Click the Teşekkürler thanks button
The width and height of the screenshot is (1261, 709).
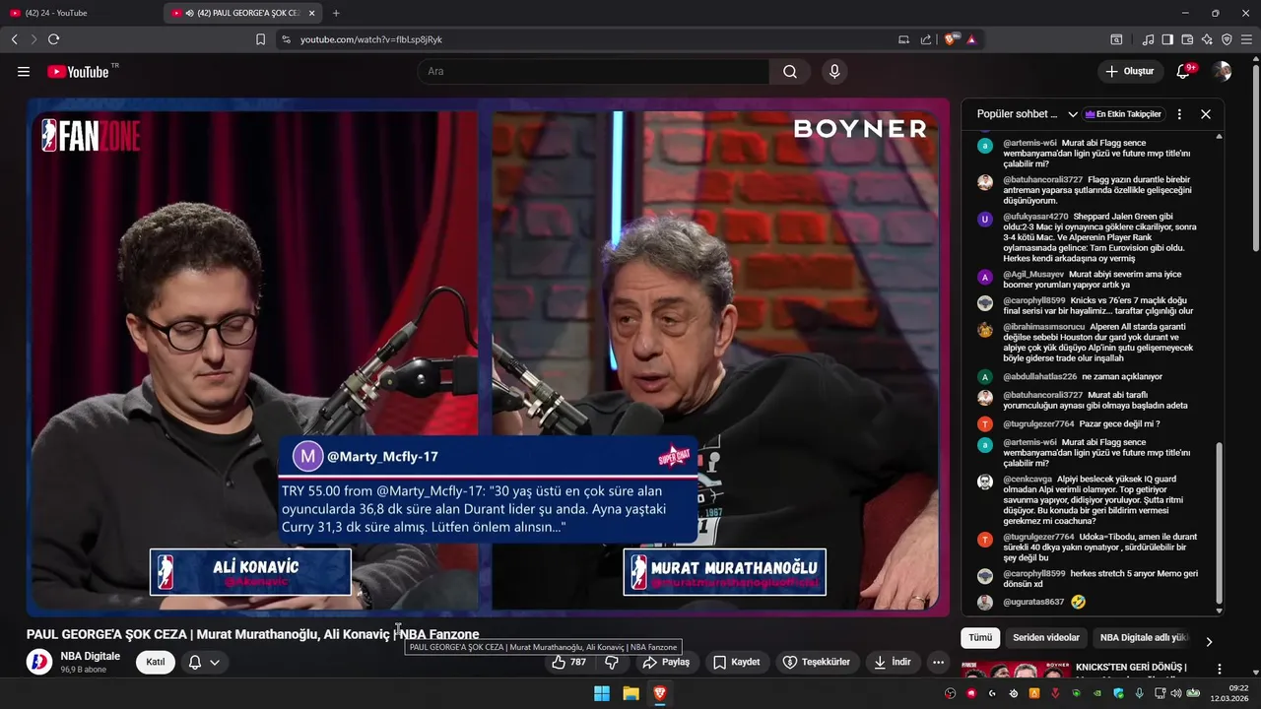click(x=817, y=662)
